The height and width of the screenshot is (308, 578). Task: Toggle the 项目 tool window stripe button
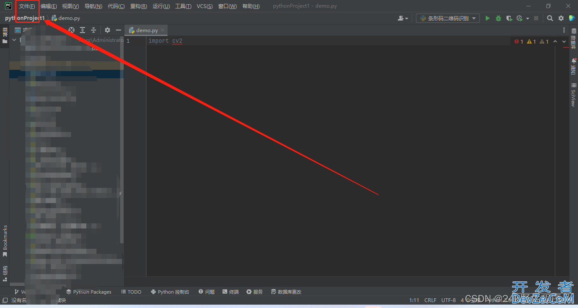5,36
